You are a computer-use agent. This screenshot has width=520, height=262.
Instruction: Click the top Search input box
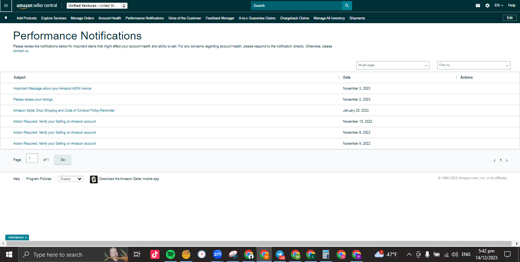296,6
